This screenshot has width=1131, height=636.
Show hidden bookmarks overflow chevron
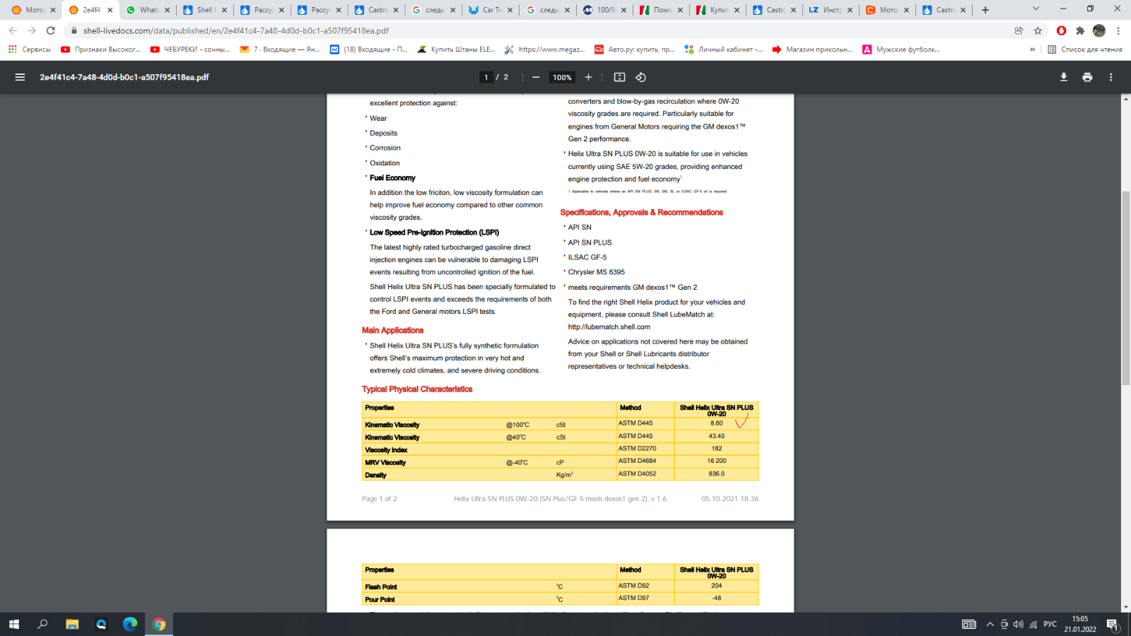pos(1032,49)
